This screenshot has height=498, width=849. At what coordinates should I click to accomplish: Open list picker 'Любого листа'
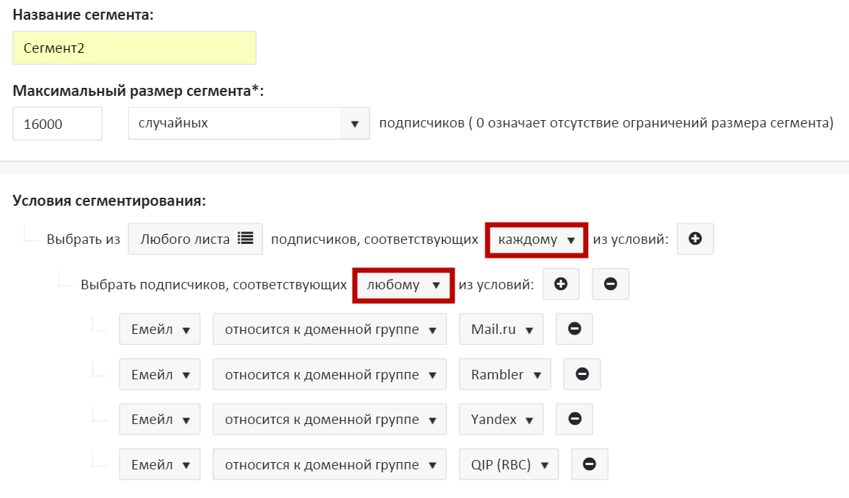[x=196, y=239]
